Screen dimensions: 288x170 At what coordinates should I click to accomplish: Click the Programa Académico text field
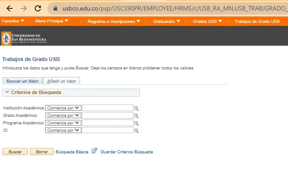tap(108, 123)
